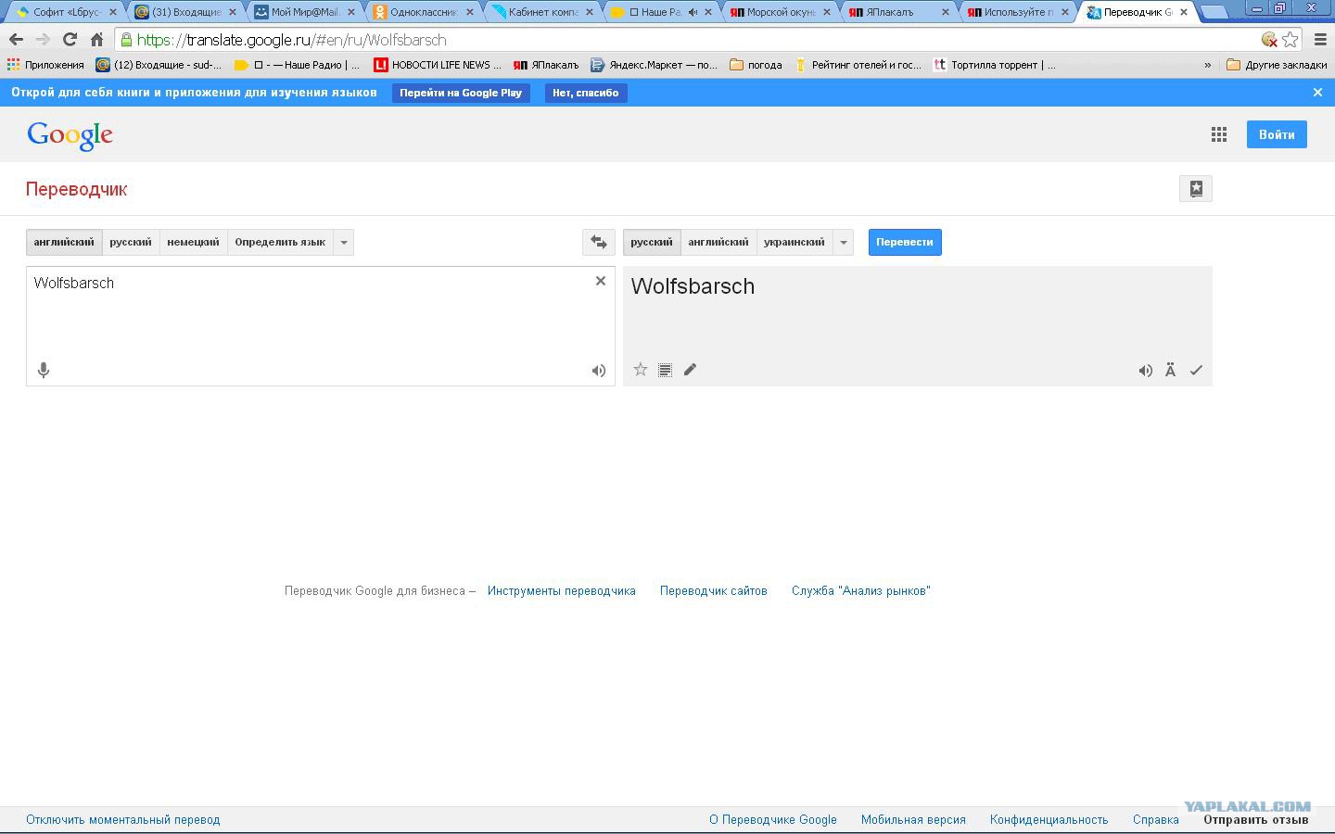The height and width of the screenshot is (834, 1335).
Task: Switch to the ЯПлакалъ browser tab
Action: pyautogui.click(x=893, y=12)
